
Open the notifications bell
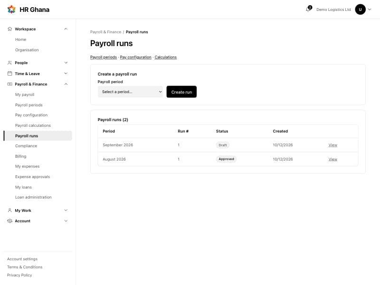pos(308,9)
